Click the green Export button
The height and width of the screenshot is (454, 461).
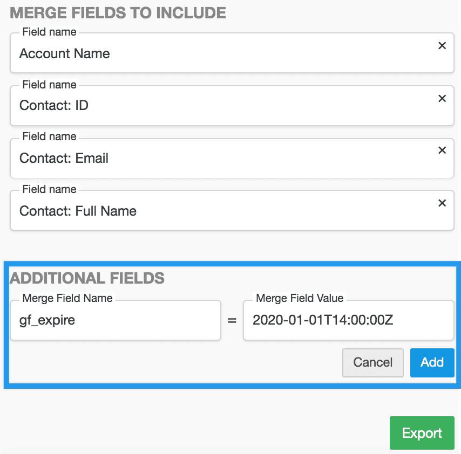pos(422,433)
